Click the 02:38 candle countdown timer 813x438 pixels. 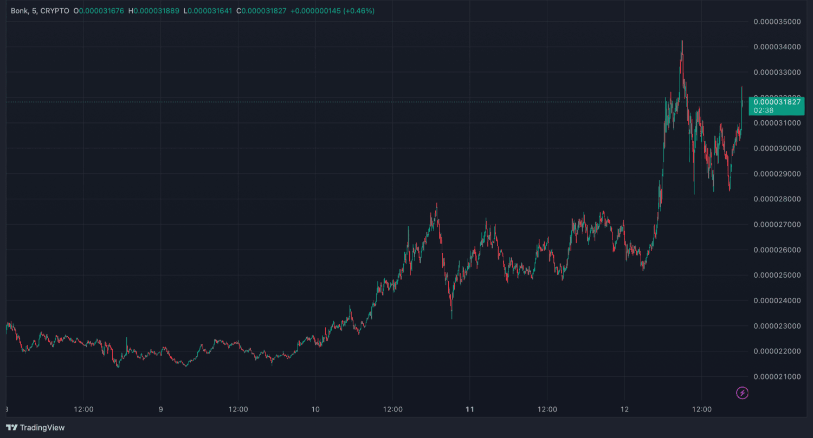click(763, 110)
